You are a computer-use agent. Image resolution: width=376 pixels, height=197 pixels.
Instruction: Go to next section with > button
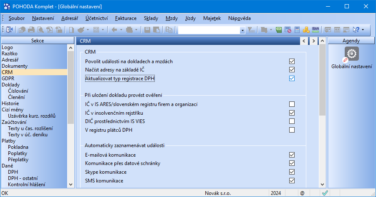313,41
